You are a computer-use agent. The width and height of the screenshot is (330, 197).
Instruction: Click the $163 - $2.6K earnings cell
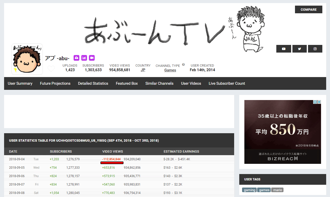(x=173, y=168)
